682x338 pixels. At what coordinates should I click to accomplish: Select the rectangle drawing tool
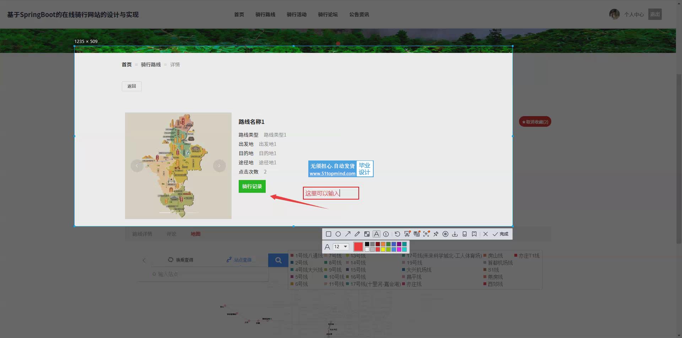point(329,234)
